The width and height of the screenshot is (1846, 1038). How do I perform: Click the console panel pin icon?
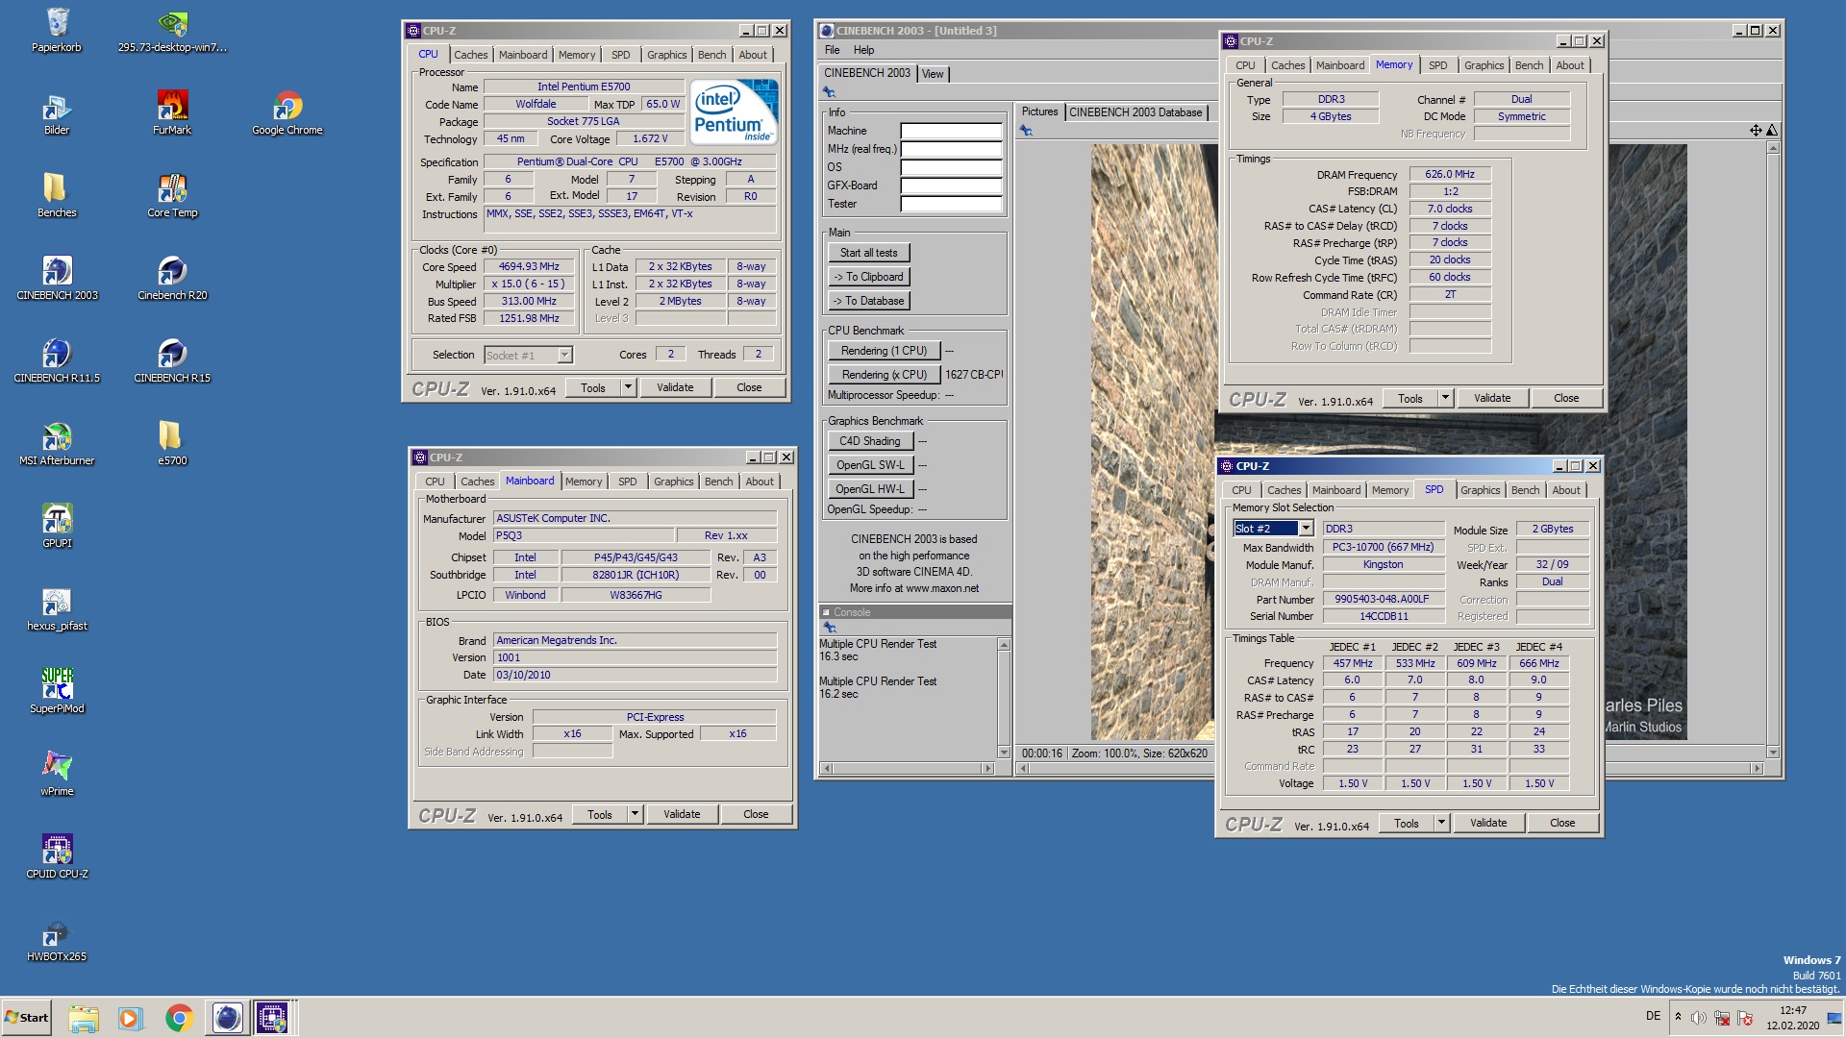[x=830, y=628]
